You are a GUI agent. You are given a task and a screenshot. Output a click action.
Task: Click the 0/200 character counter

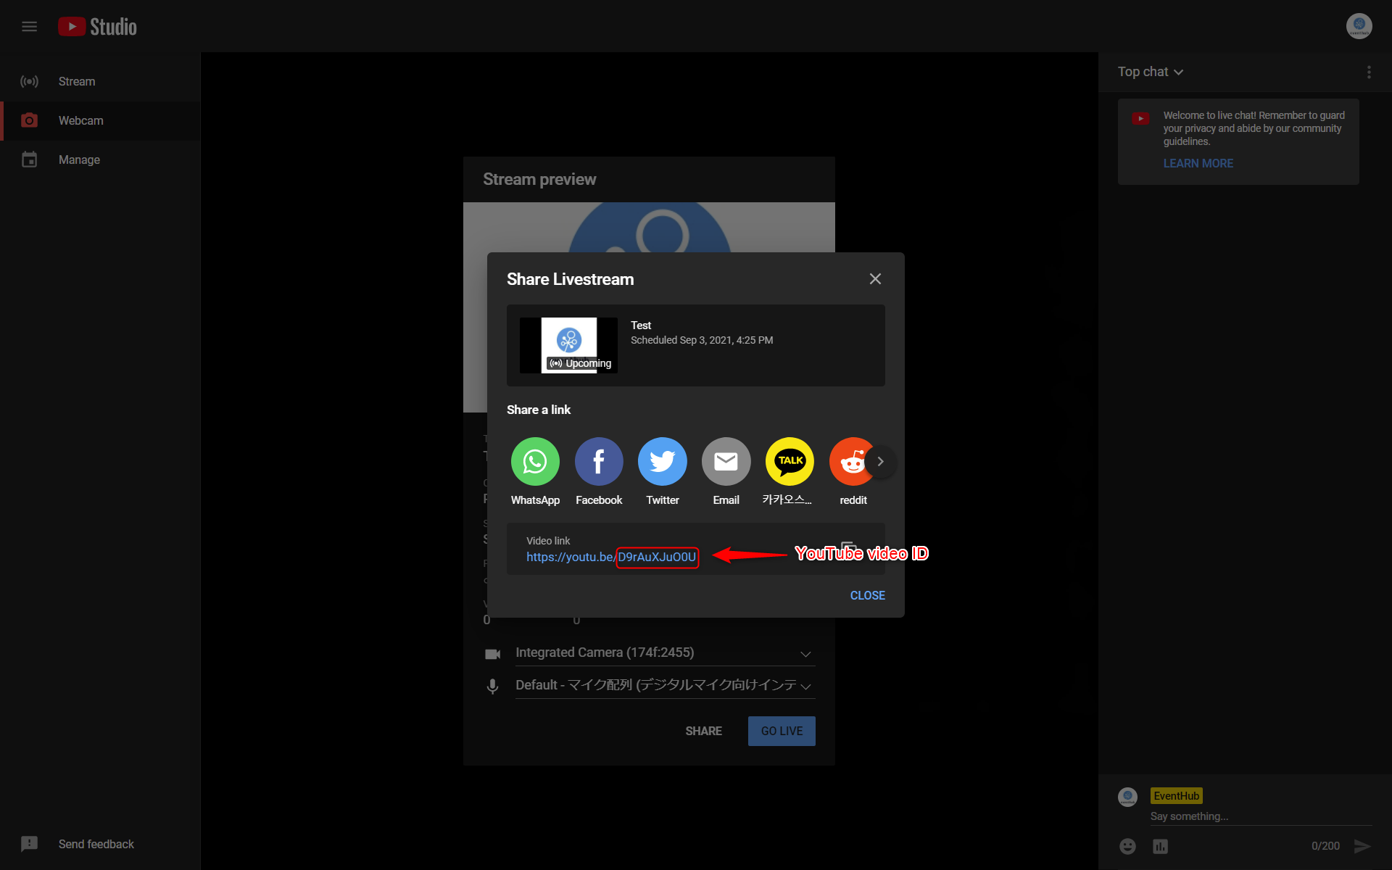(1325, 846)
